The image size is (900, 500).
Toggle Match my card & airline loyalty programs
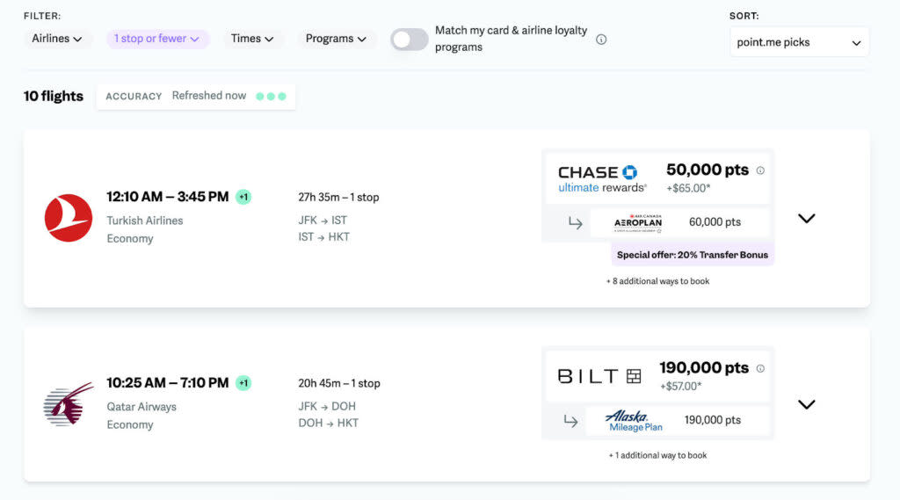[409, 40]
